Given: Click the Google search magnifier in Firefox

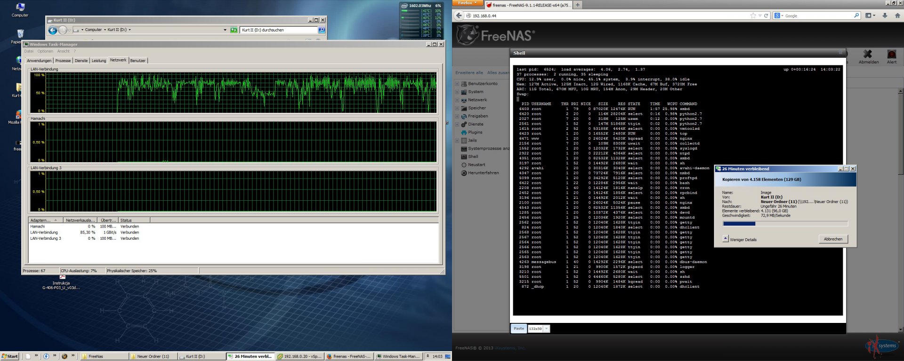Looking at the screenshot, I should pyautogui.click(x=856, y=16).
